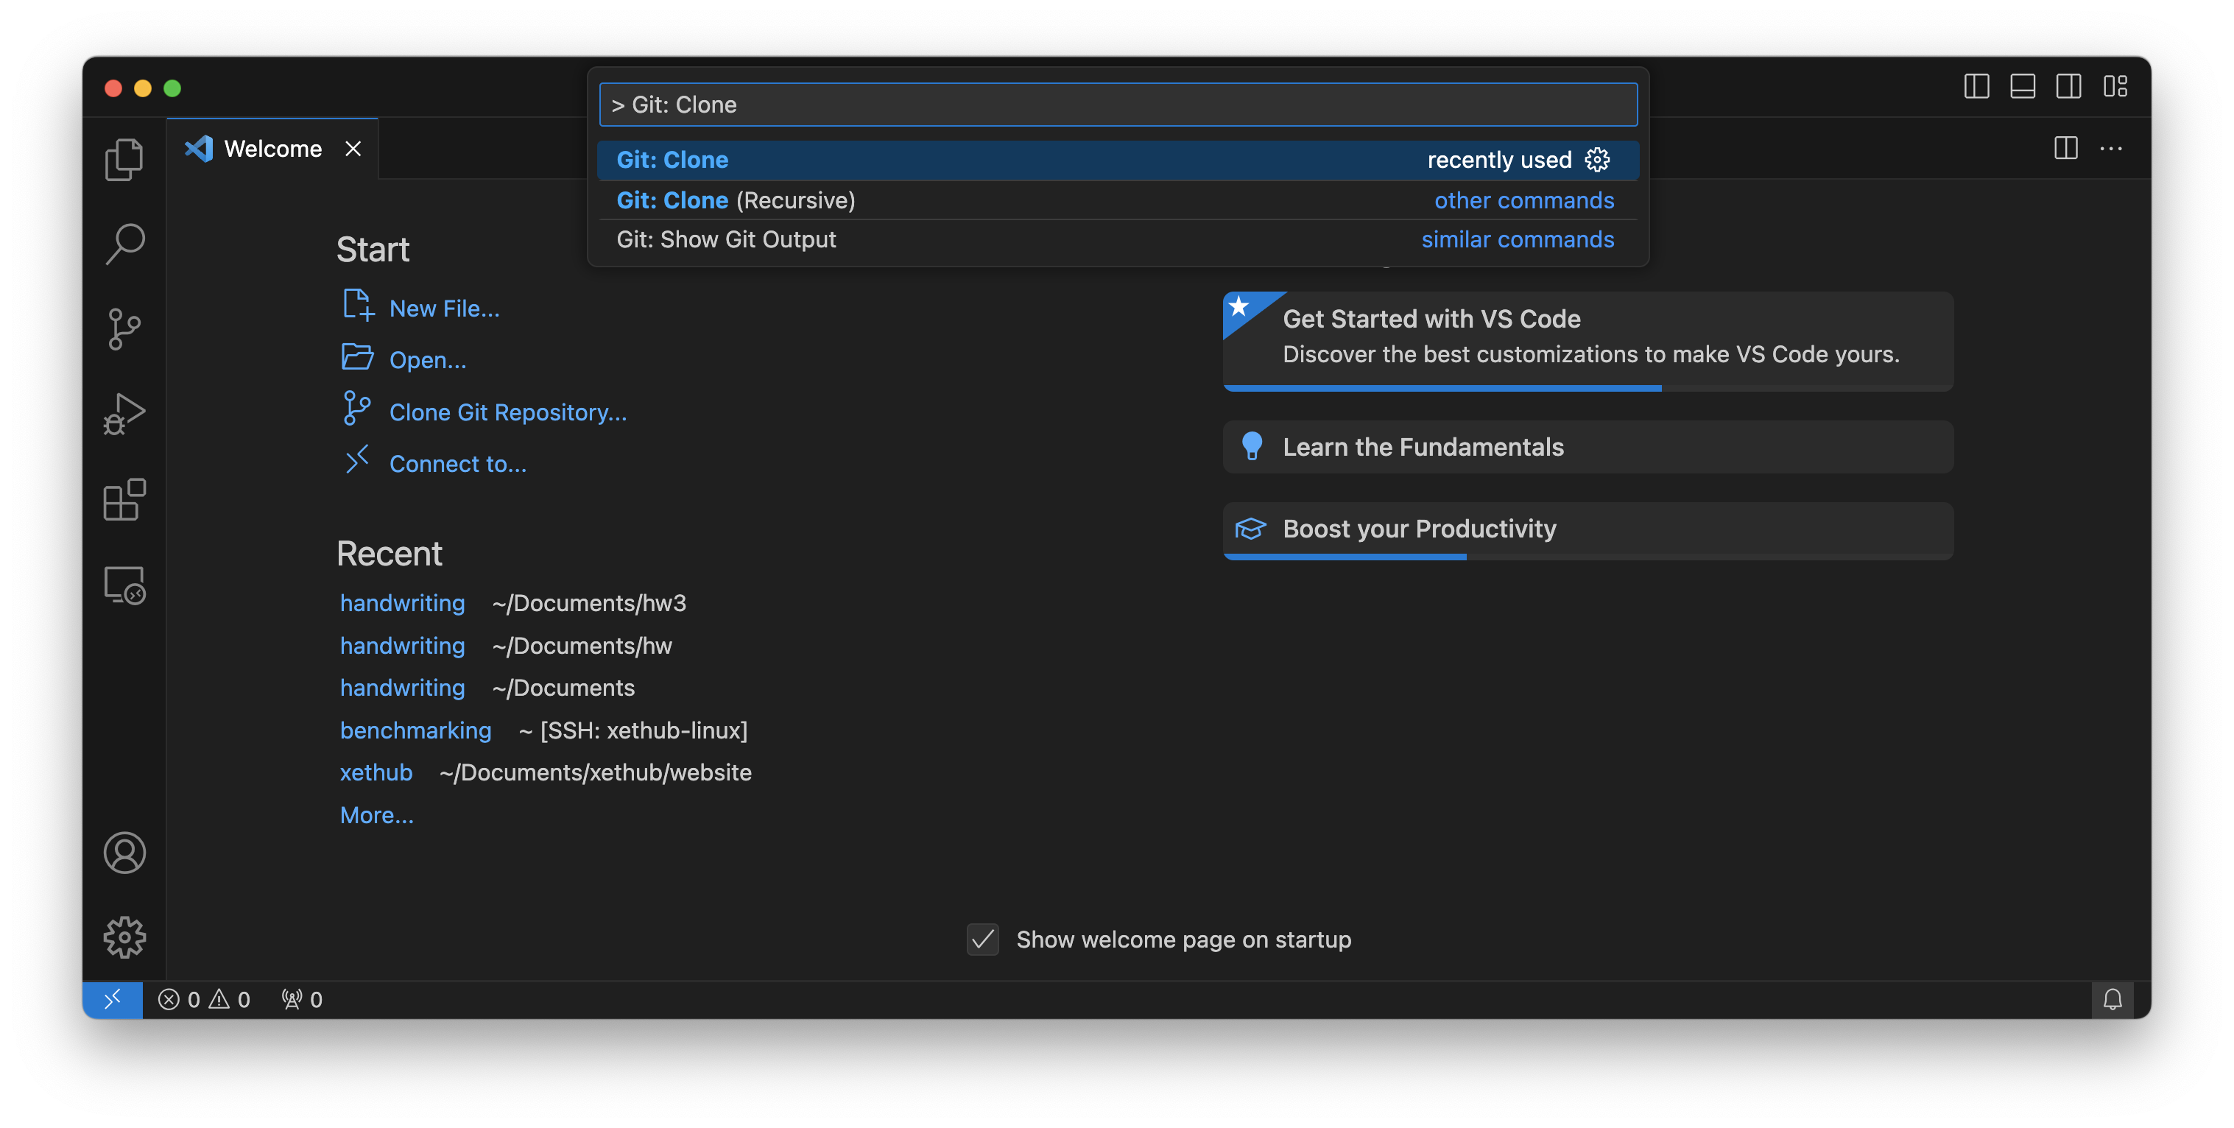Toggle the Panel layout button
Screen dimensions: 2234x1128
[2023, 87]
